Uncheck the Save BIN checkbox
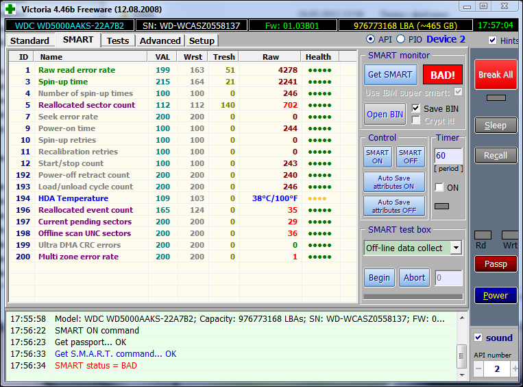523x387 pixels. 416,108
